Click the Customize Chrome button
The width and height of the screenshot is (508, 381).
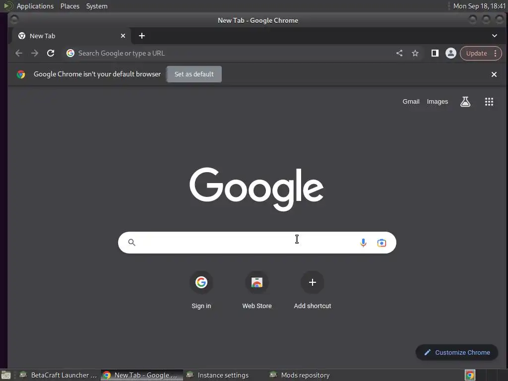click(457, 353)
